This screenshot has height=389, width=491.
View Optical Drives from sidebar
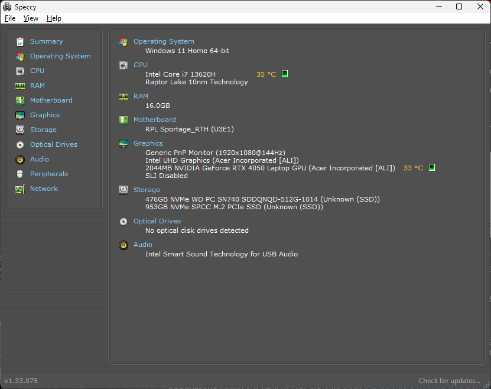tap(54, 144)
